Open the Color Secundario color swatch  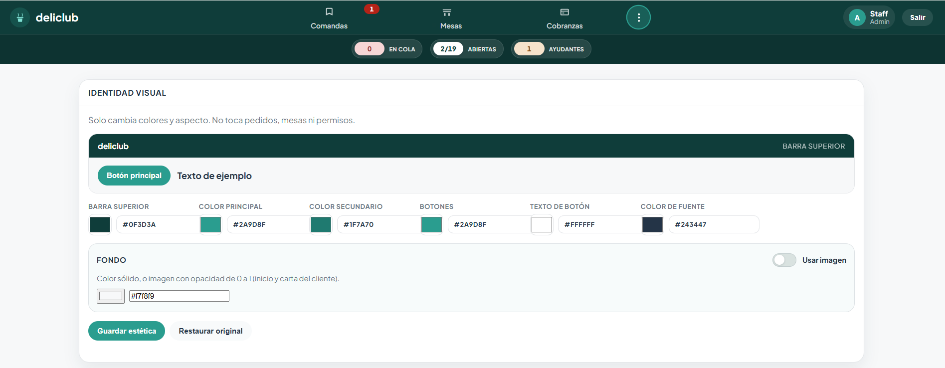pyautogui.click(x=321, y=224)
